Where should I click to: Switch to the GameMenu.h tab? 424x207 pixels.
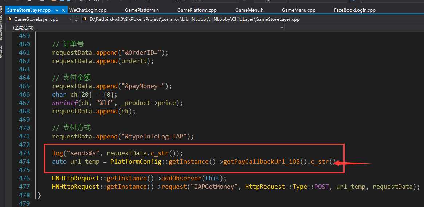249,10
